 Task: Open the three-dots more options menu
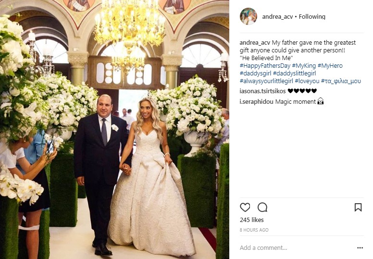[360, 248]
